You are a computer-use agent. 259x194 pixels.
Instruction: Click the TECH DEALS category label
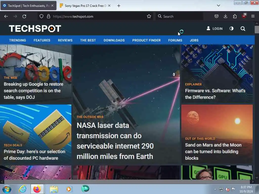coord(13,145)
